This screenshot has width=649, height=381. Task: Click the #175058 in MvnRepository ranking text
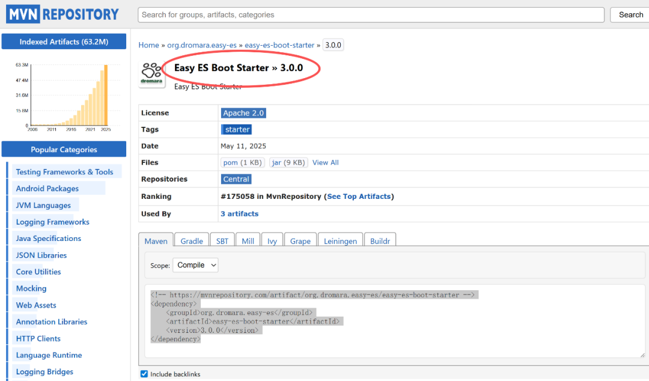(x=270, y=197)
